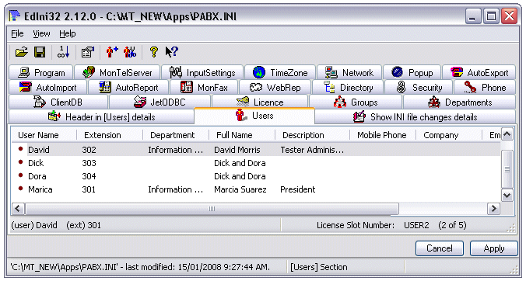Image resolution: width=526 pixels, height=281 pixels.
Task: Click the vertical scrollbar up arrow
Action: tap(507, 134)
